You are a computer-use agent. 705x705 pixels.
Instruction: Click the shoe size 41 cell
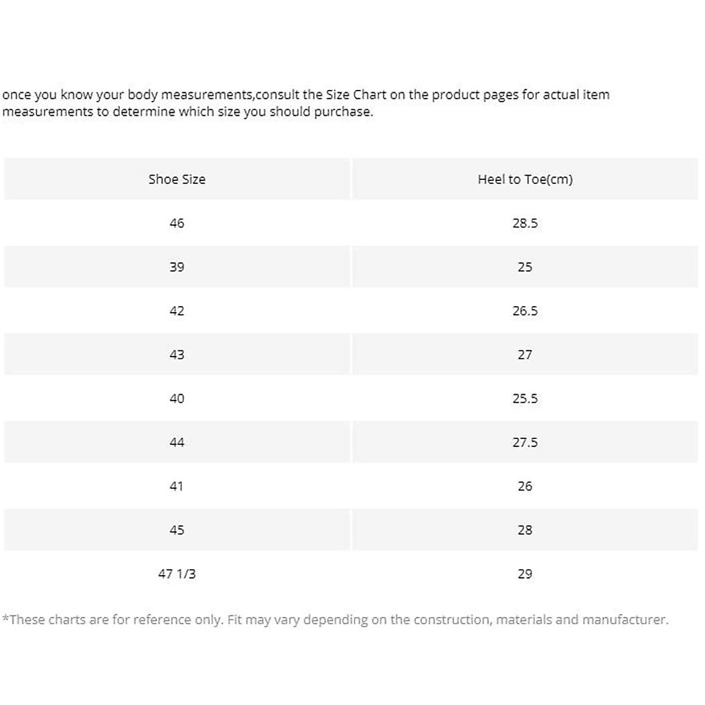click(x=177, y=486)
